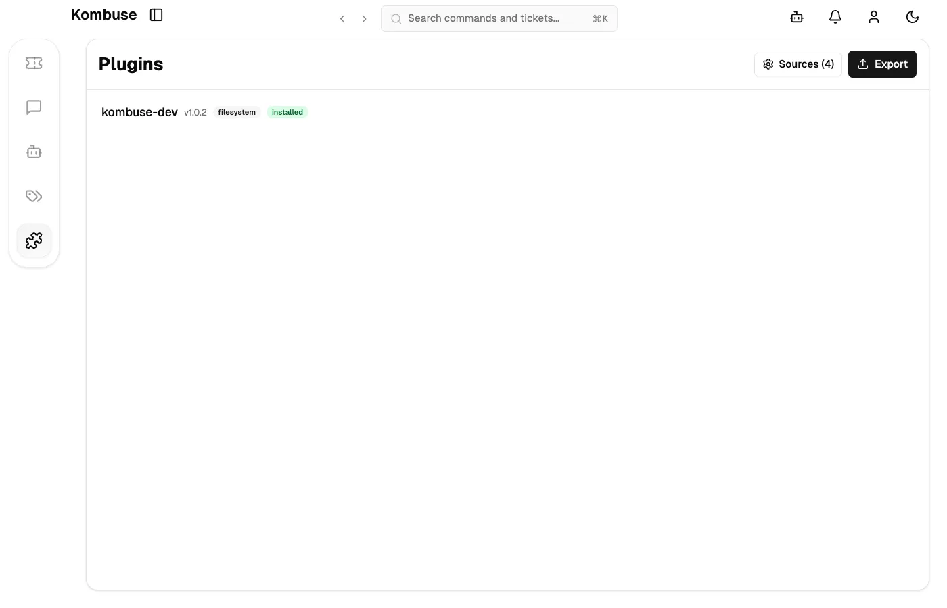The height and width of the screenshot is (608, 947).
Task: Open the Tags section
Action: [x=34, y=196]
